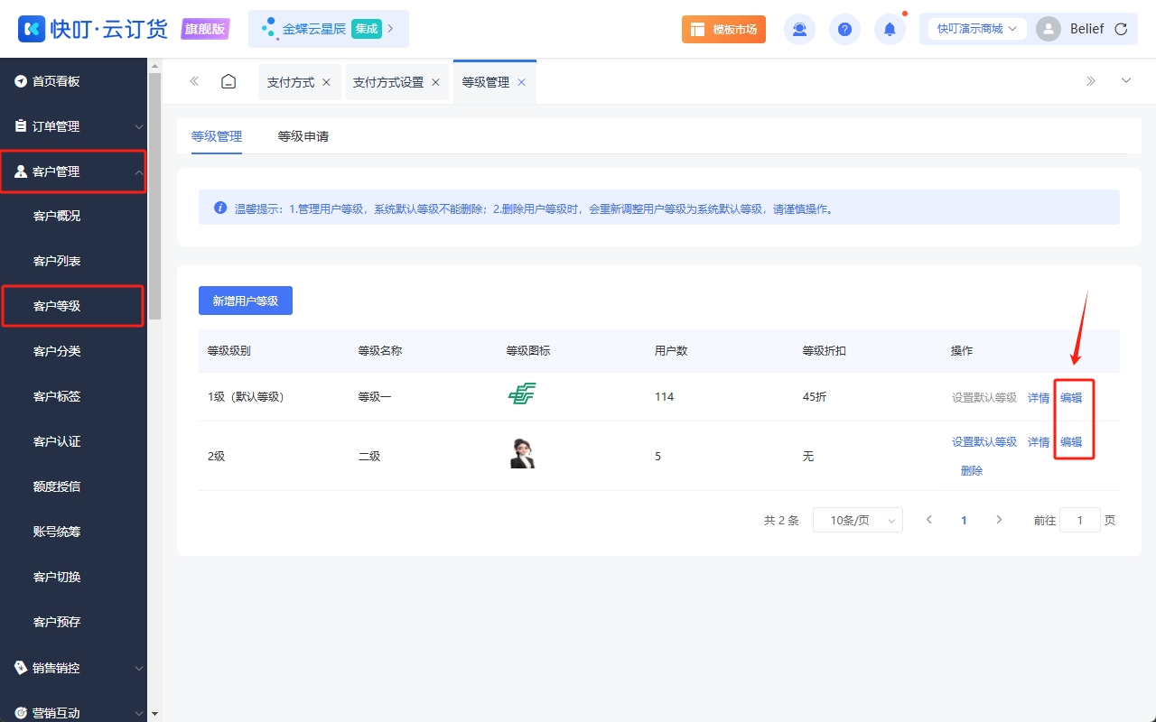Click the 等级折扣 column header

pyautogui.click(x=825, y=350)
